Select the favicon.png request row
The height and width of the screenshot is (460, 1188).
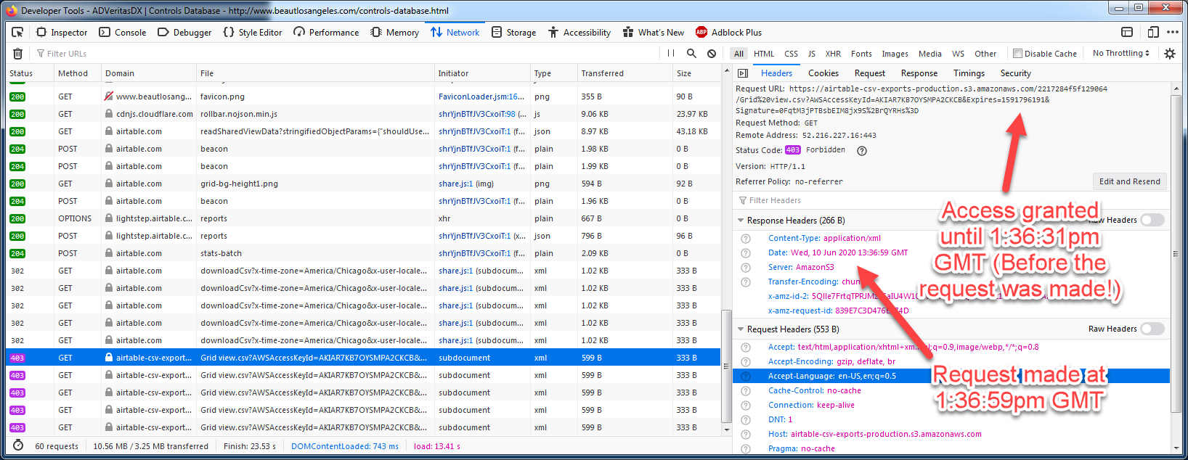click(x=363, y=96)
